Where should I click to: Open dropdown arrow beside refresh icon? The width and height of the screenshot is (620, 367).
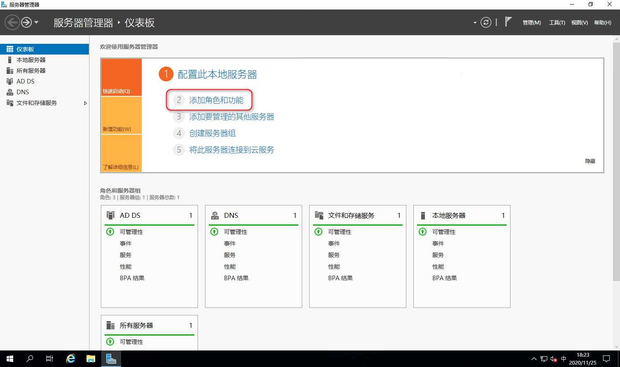475,23
